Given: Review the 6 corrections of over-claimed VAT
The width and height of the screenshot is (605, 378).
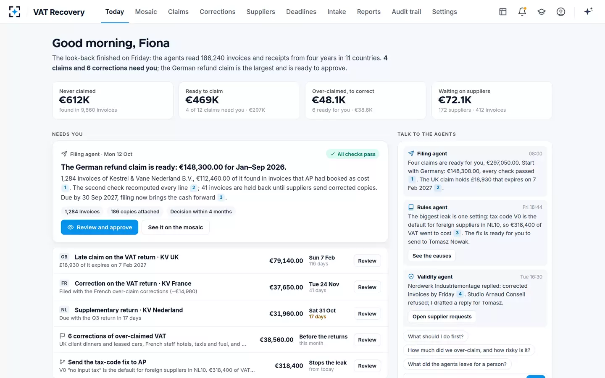Looking at the screenshot, I should tap(367, 340).
